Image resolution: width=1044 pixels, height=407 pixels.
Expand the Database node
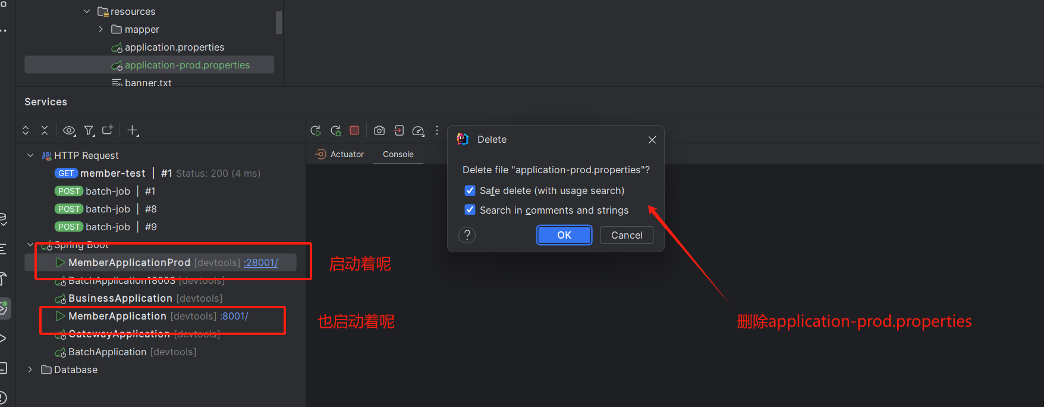(x=30, y=370)
